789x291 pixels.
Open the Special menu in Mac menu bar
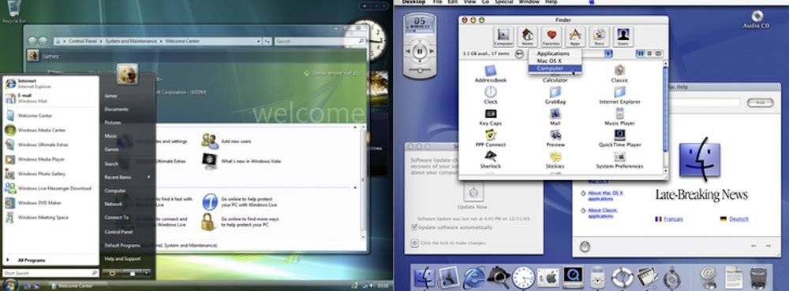coord(503,2)
